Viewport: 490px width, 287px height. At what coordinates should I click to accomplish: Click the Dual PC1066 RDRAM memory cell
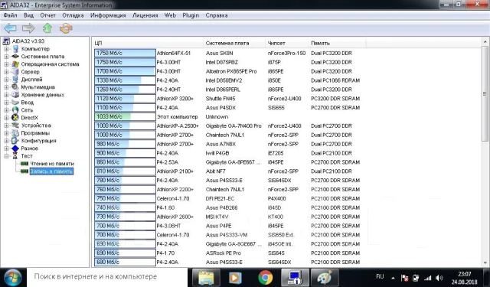335,80
